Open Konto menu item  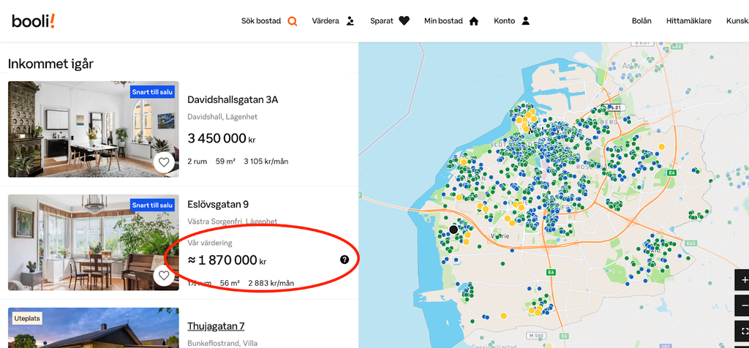[505, 21]
